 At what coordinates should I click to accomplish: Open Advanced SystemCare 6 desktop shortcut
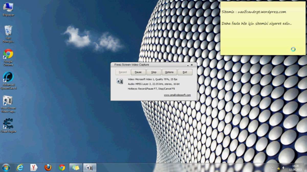pos(8,77)
